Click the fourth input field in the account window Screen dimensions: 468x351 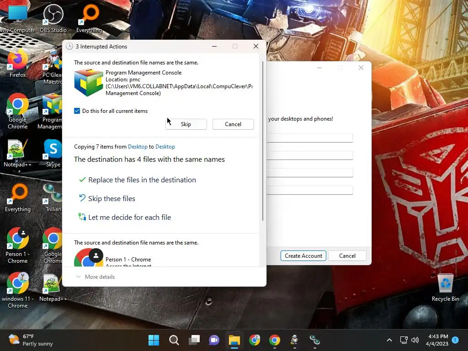point(309,190)
